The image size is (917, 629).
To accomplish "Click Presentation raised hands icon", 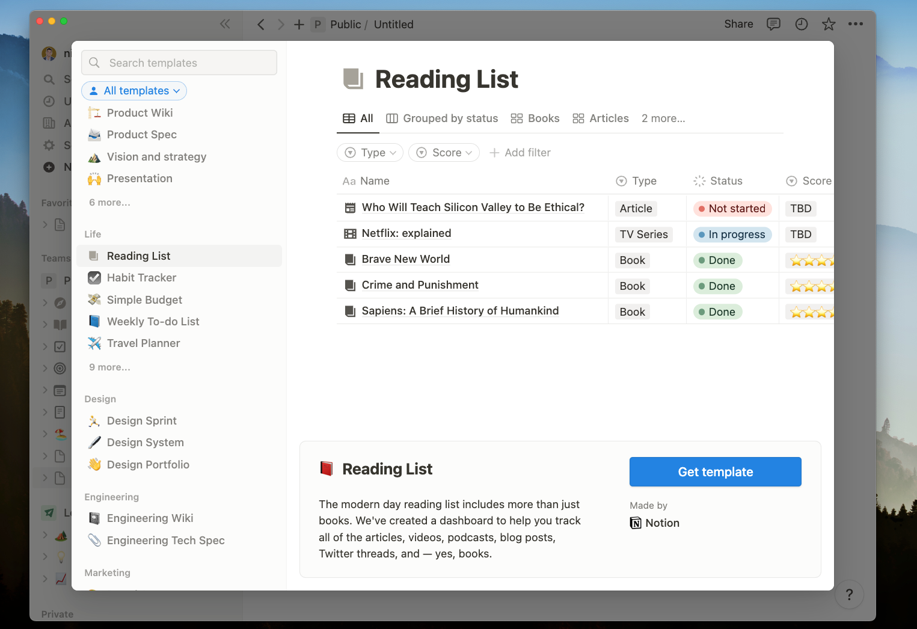I will point(94,179).
